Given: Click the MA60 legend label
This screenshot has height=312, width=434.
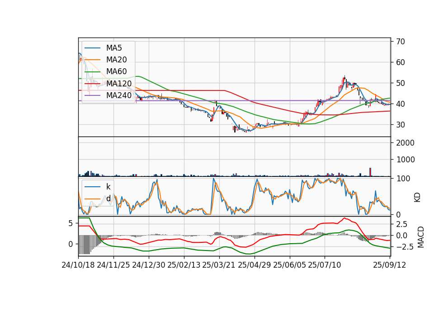Looking at the screenshot, I should point(116,71).
